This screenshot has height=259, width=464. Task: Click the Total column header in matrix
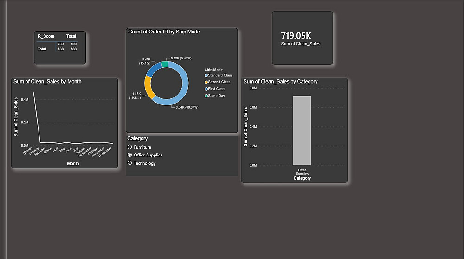pos(71,36)
